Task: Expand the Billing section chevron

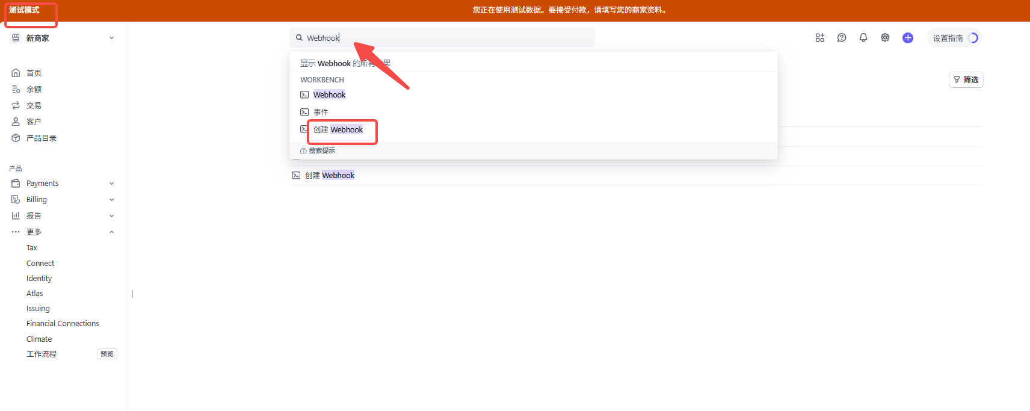Action: [111, 200]
